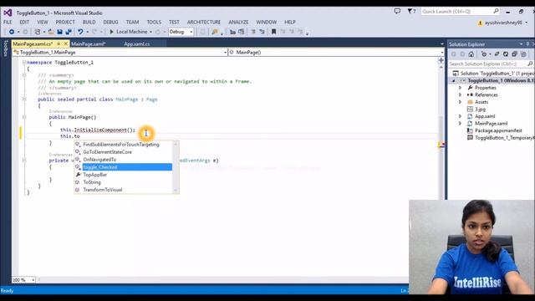Close the MainPage.xaml.cs tab
Image resolution: width=535 pixels, height=301 pixels.
pyautogui.click(x=66, y=43)
